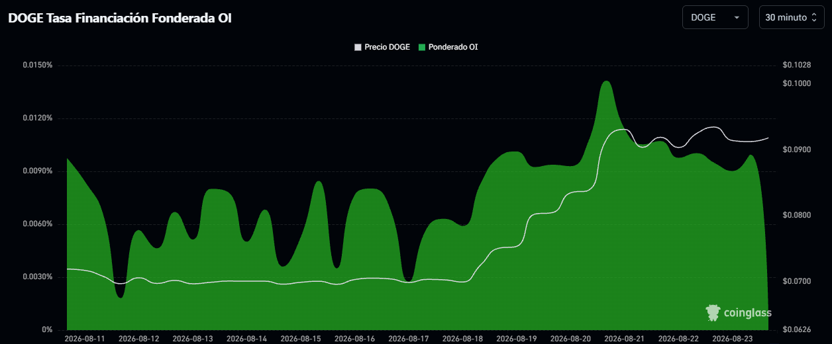The height and width of the screenshot is (344, 832).
Task: Click the 0.0150% left axis label
Action: 38,65
